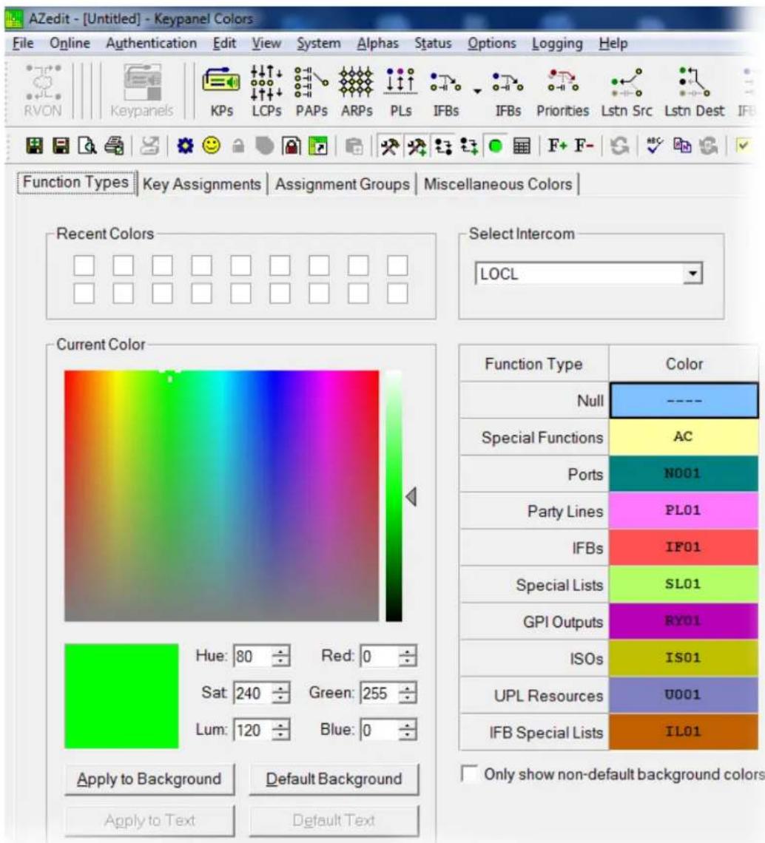Open the PLs party lines toolbar icon
This screenshot has height=843, width=765.
tap(401, 92)
